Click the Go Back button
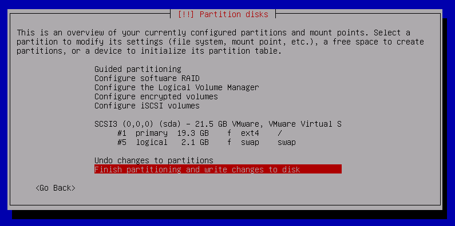 pos(56,188)
